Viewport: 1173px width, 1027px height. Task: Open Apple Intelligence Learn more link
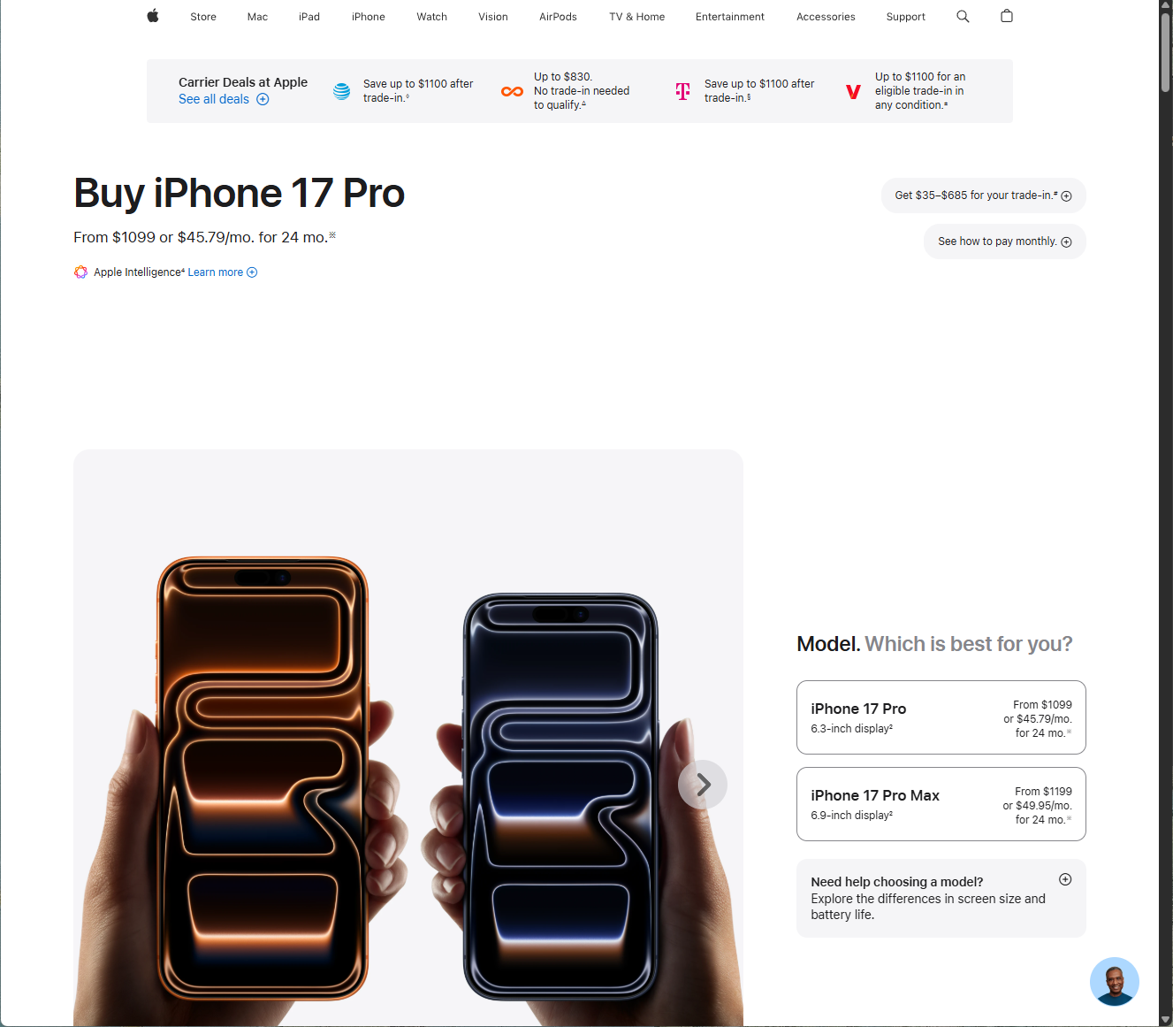223,272
